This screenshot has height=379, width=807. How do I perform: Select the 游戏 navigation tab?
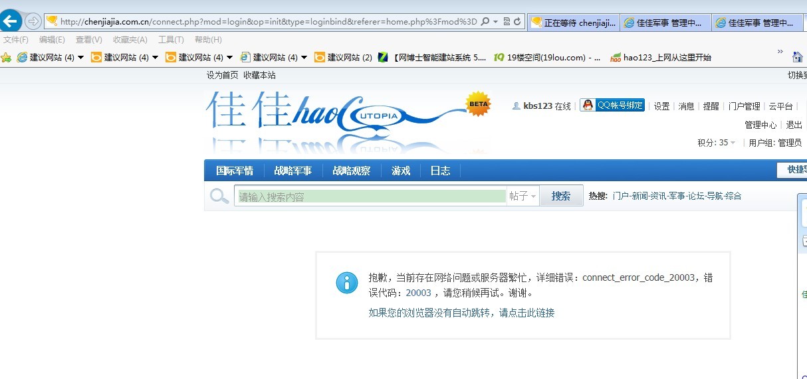[x=401, y=171]
